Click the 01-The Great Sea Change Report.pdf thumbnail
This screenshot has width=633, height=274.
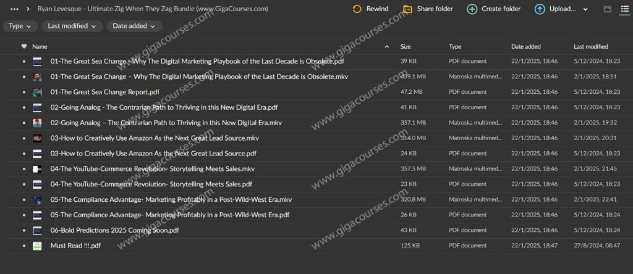(38, 92)
